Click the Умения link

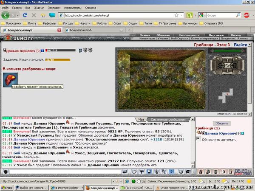click(x=163, y=39)
